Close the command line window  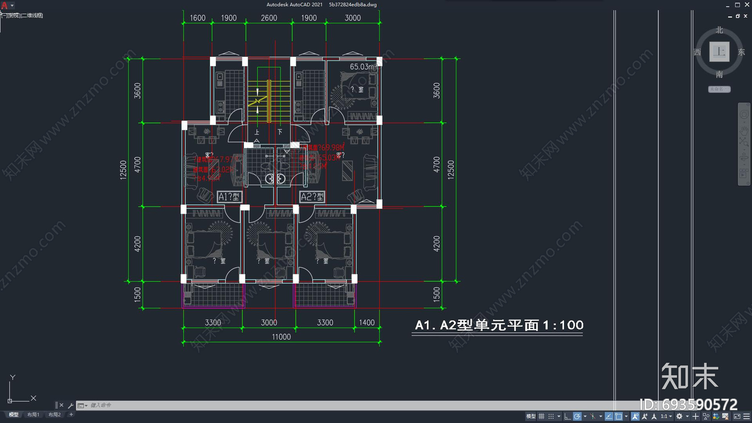[x=62, y=405]
